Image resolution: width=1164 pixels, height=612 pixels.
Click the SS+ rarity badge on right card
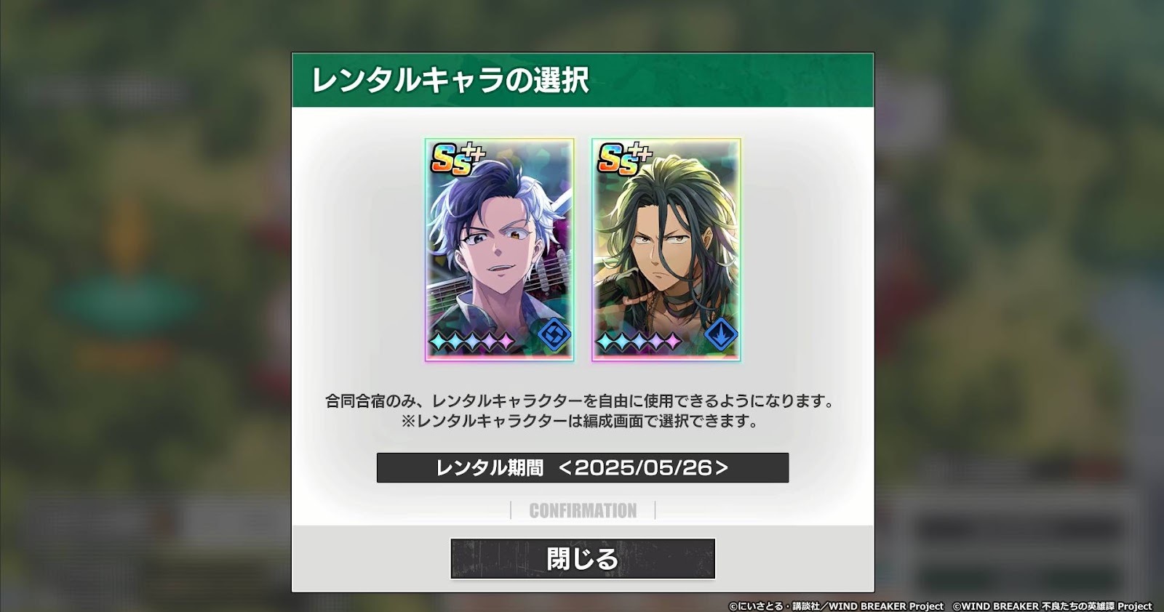coord(624,159)
